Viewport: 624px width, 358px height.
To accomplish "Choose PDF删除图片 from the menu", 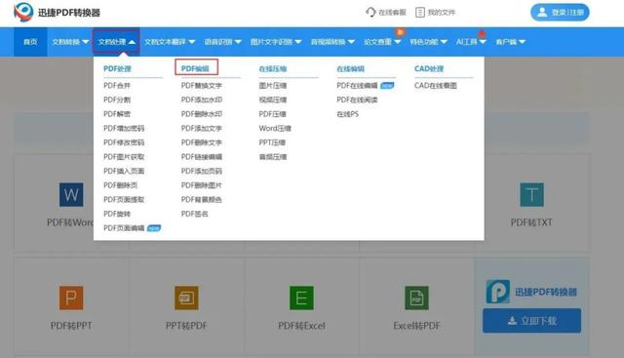I will (202, 185).
